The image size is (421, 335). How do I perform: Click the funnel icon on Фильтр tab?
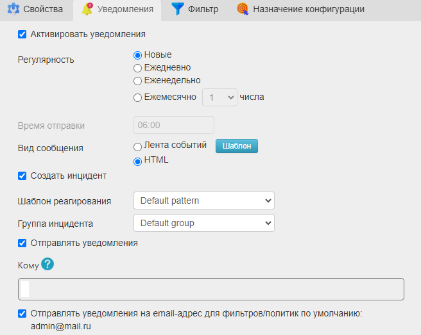178,9
